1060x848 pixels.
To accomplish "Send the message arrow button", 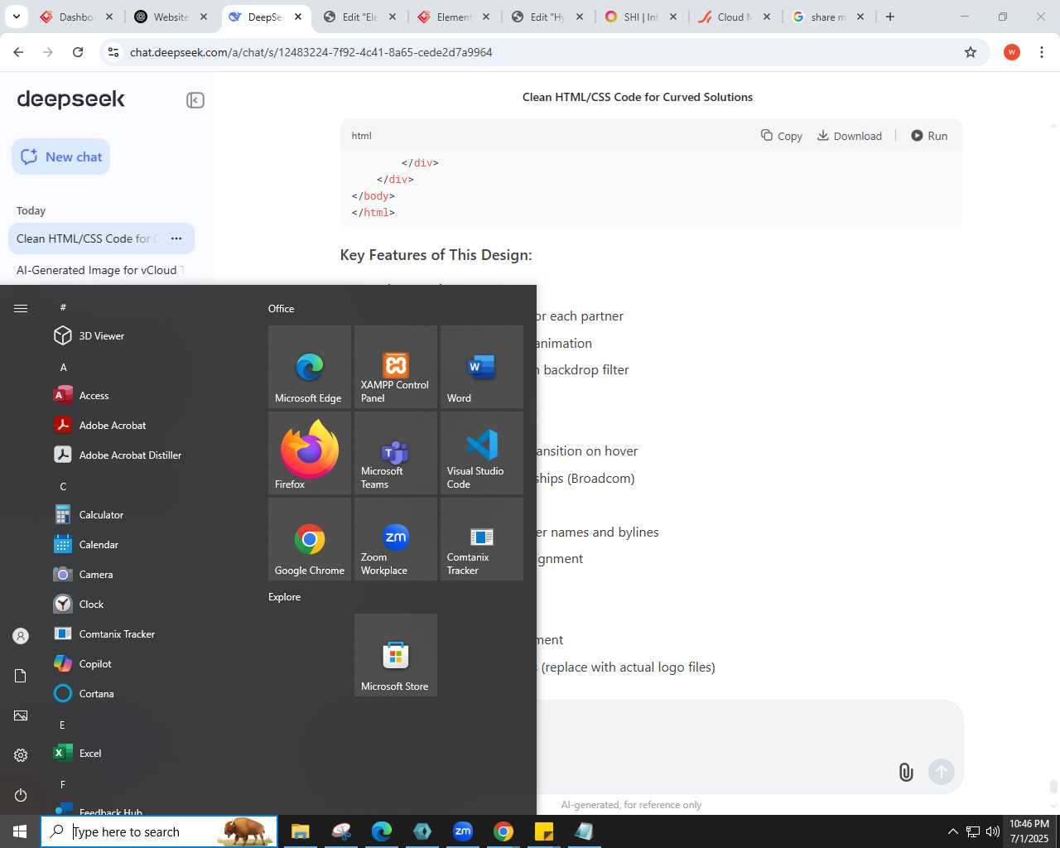I will pos(942,773).
